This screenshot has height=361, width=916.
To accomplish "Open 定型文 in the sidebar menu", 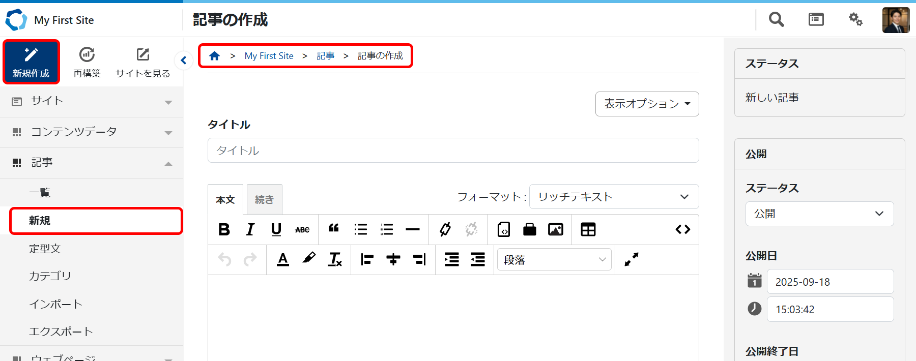I will pos(45,249).
